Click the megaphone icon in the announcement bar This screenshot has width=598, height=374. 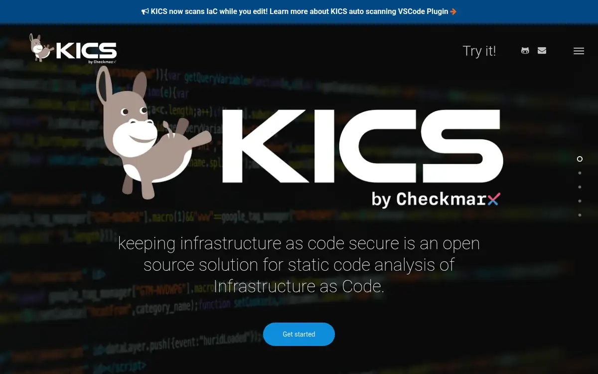(145, 11)
